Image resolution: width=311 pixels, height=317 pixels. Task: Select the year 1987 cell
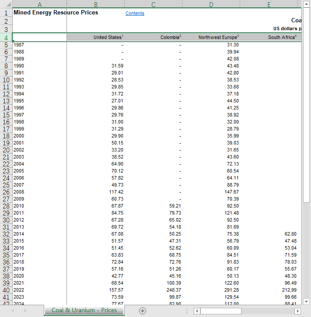point(39,45)
